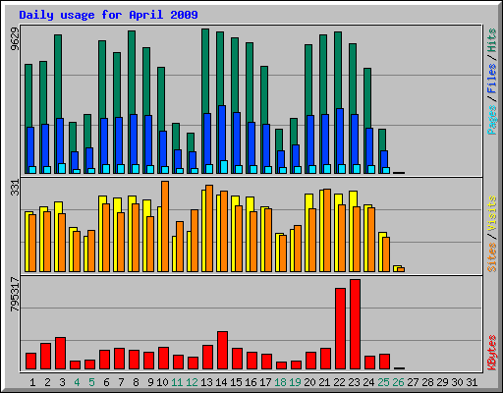Click green weekend day label '12'
The width and height of the screenshot is (503, 393).
(192, 382)
